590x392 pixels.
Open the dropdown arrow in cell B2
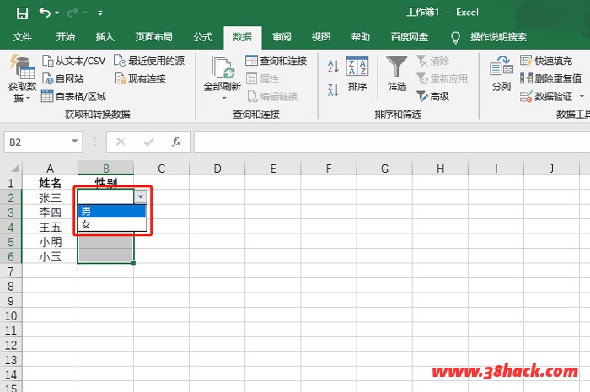tap(140, 196)
